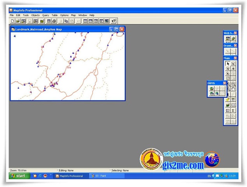Open the third Standard toolbar icon
The image size is (247, 187).
pos(23,21)
